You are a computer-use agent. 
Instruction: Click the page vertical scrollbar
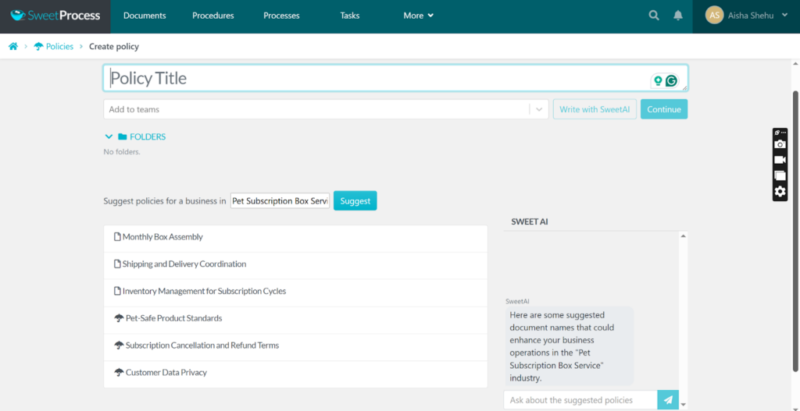[x=795, y=232]
